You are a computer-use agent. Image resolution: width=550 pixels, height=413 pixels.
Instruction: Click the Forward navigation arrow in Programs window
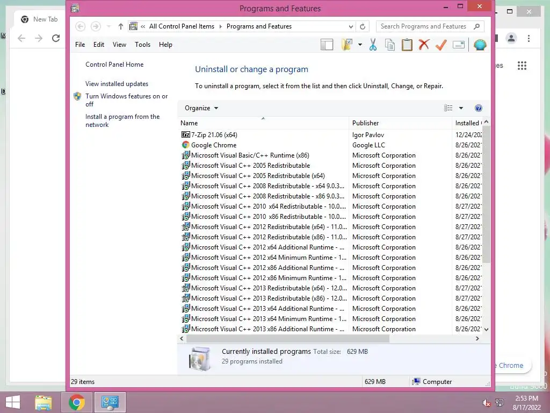pos(96,26)
